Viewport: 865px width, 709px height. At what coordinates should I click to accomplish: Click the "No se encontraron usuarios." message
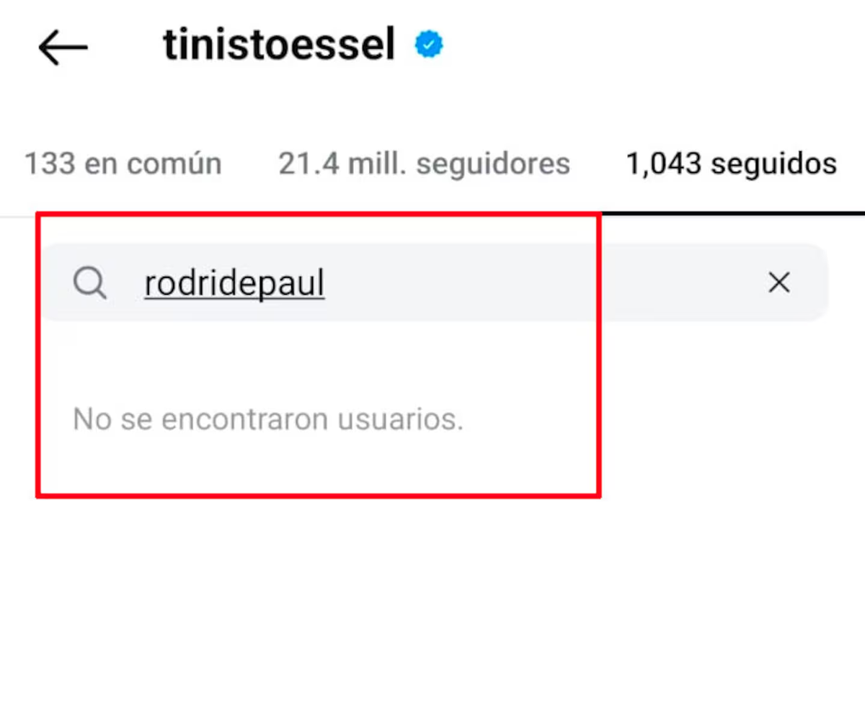268,419
